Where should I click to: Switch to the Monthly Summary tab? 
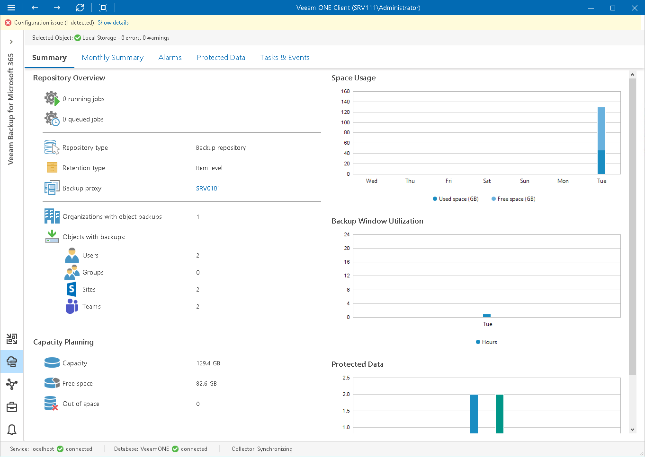tap(113, 57)
